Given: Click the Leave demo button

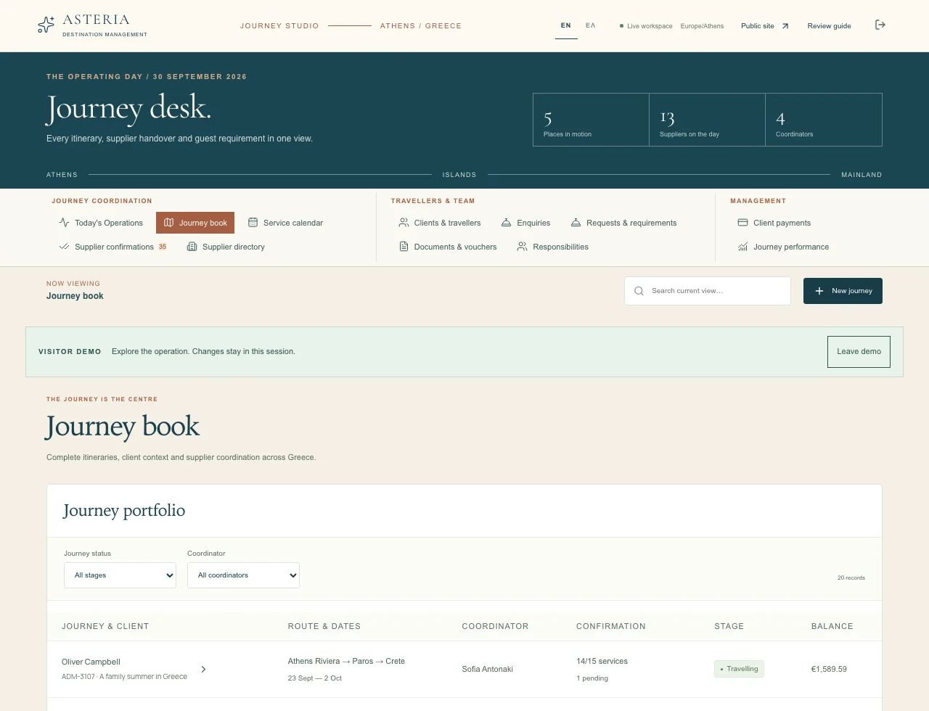Looking at the screenshot, I should pos(859,352).
